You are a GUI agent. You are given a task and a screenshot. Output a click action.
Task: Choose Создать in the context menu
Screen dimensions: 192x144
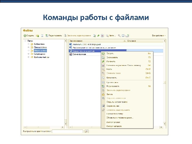click(127, 54)
